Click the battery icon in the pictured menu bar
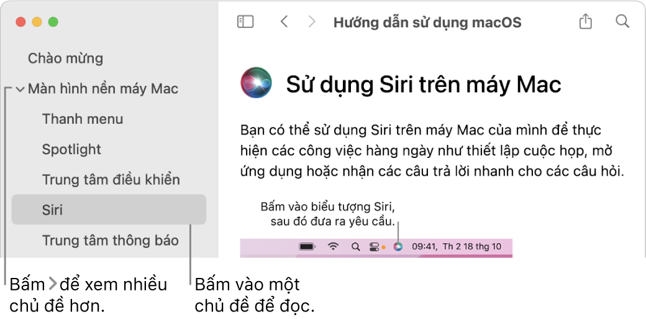 (307, 247)
